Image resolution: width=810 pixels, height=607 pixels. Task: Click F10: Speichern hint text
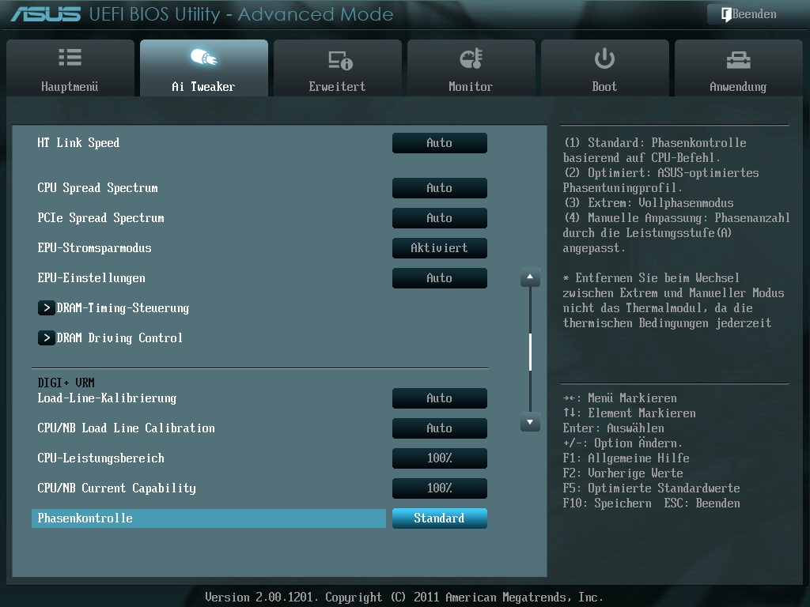tap(607, 503)
